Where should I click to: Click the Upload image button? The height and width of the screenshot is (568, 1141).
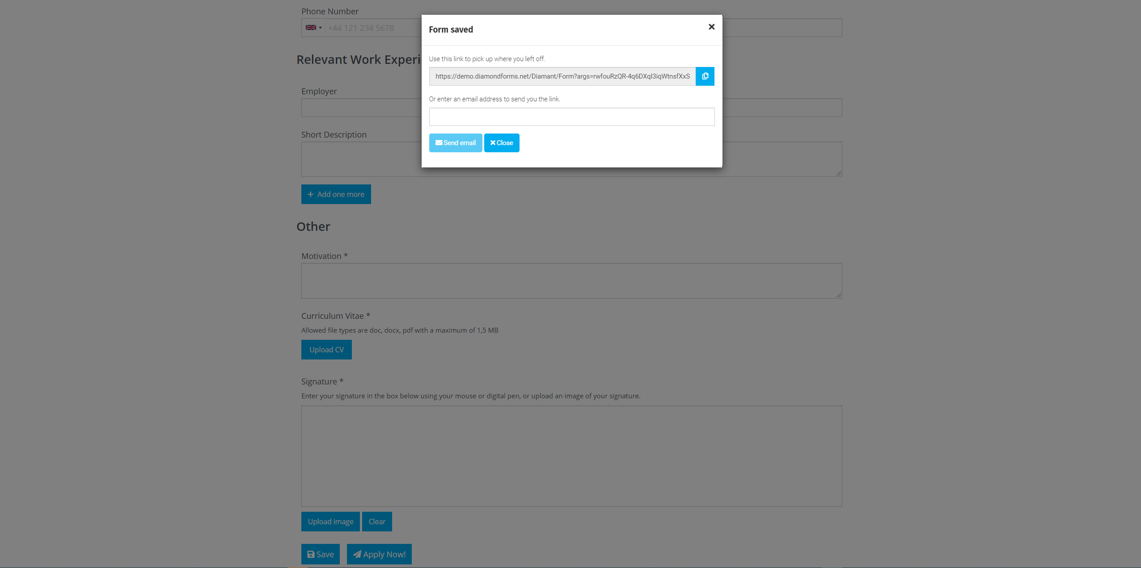(x=330, y=521)
